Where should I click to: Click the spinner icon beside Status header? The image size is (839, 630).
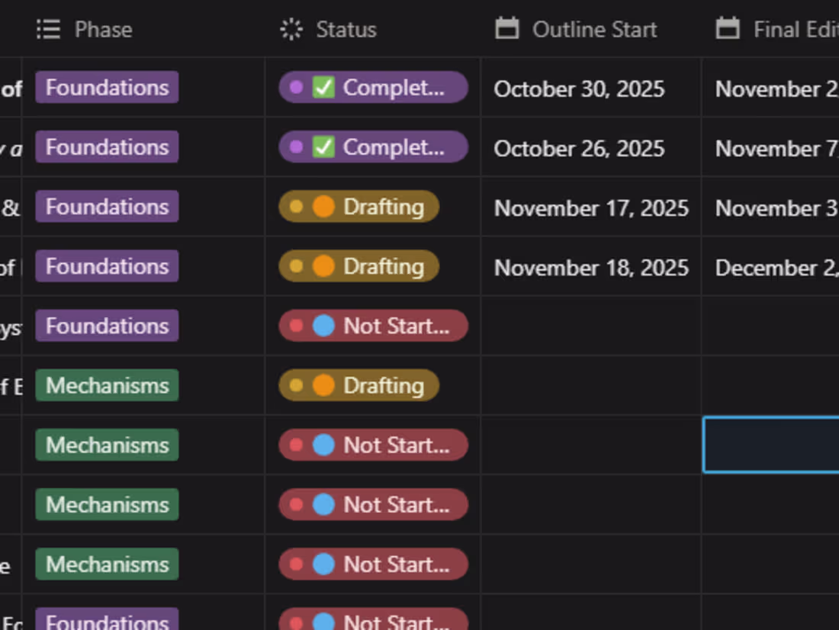pyautogui.click(x=291, y=29)
